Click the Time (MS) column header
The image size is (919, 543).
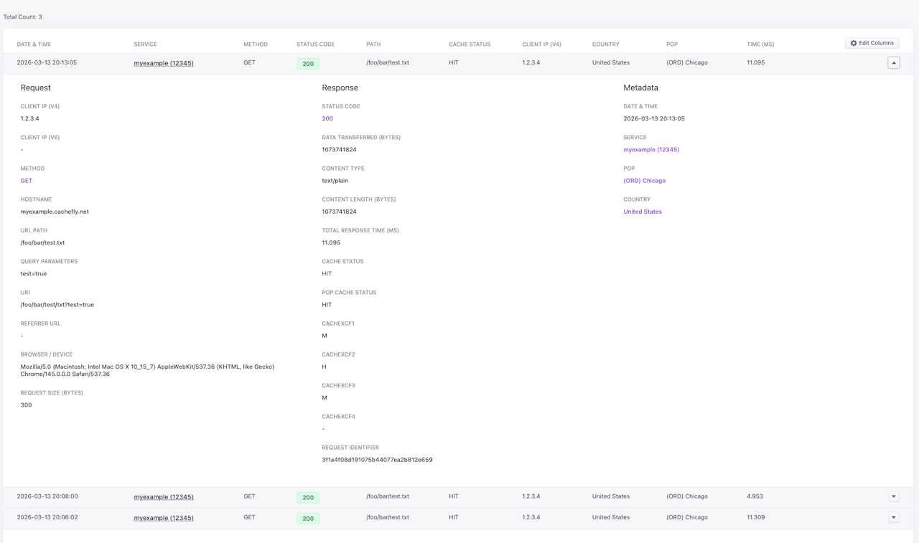pyautogui.click(x=760, y=44)
